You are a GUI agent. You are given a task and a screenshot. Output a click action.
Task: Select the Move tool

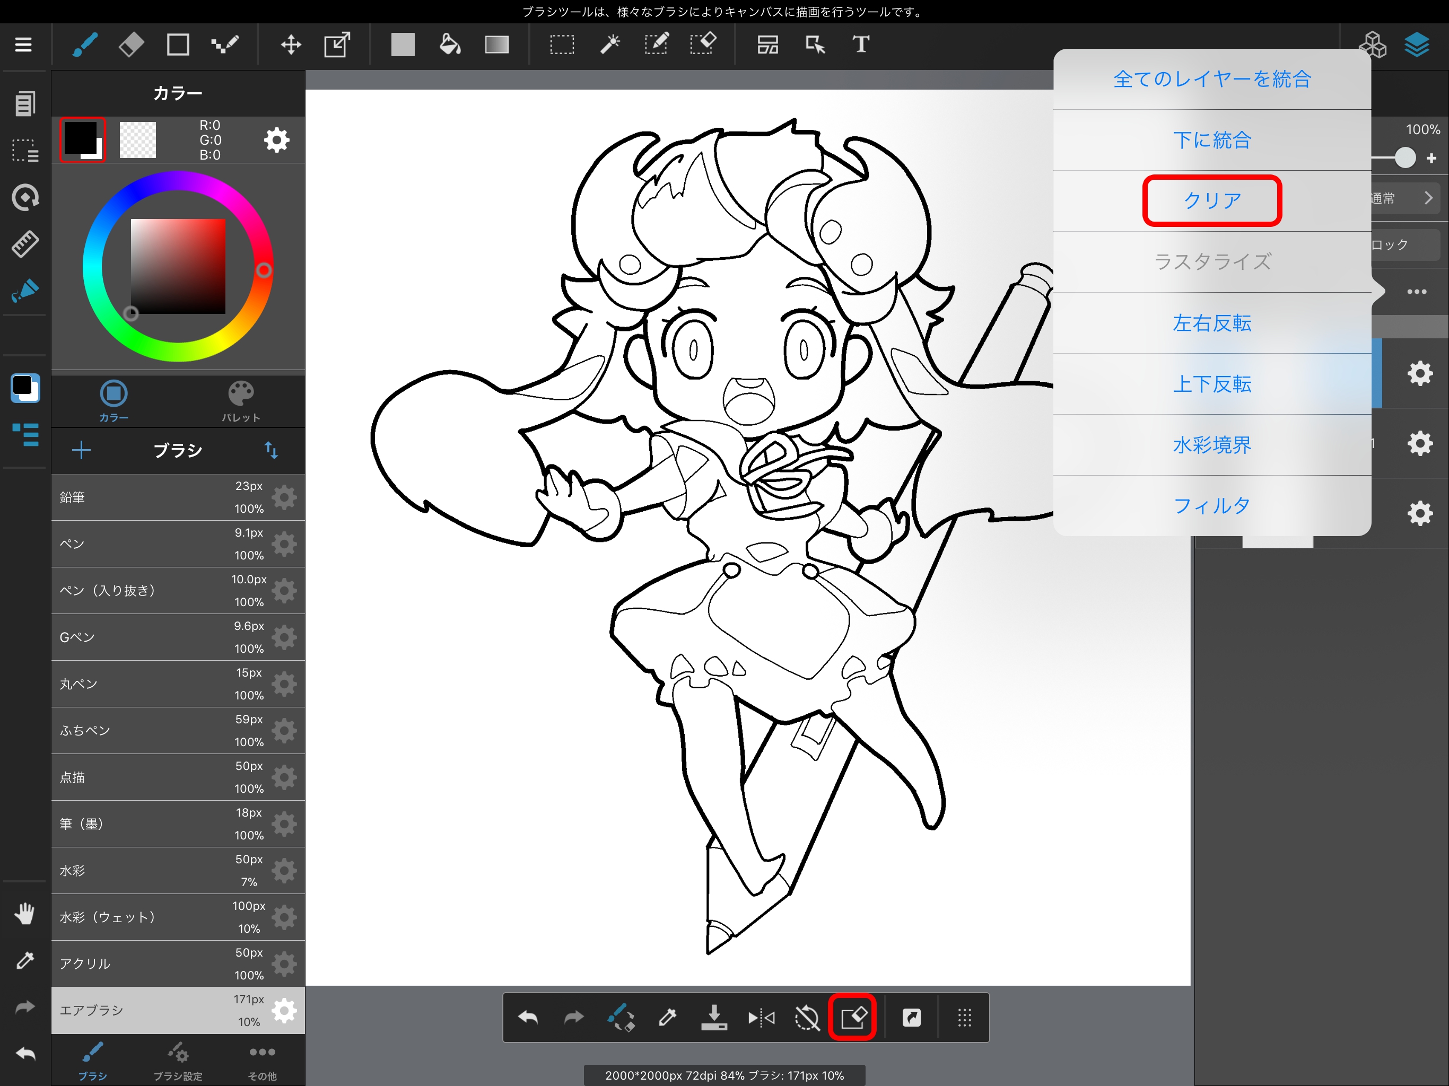pyautogui.click(x=291, y=45)
